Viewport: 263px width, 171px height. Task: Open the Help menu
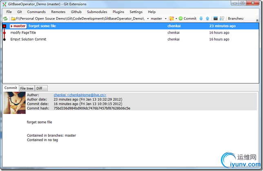click(152, 12)
